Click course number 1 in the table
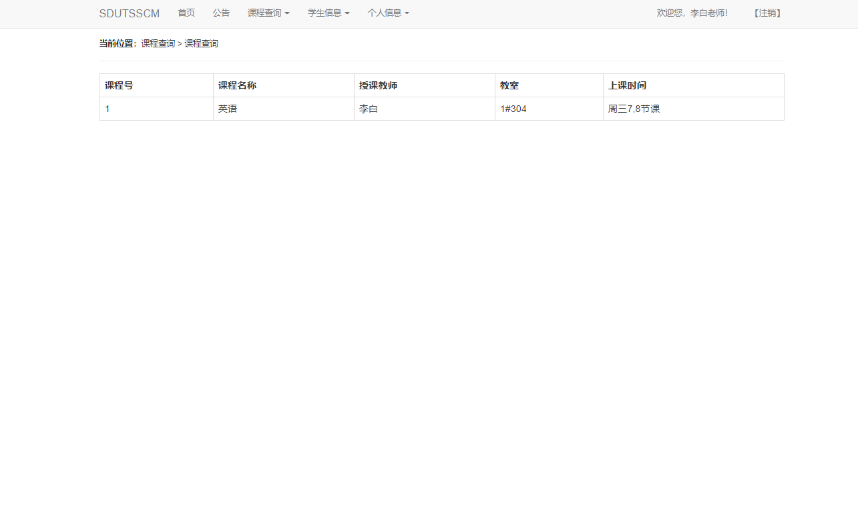The image size is (858, 512). tap(108, 108)
